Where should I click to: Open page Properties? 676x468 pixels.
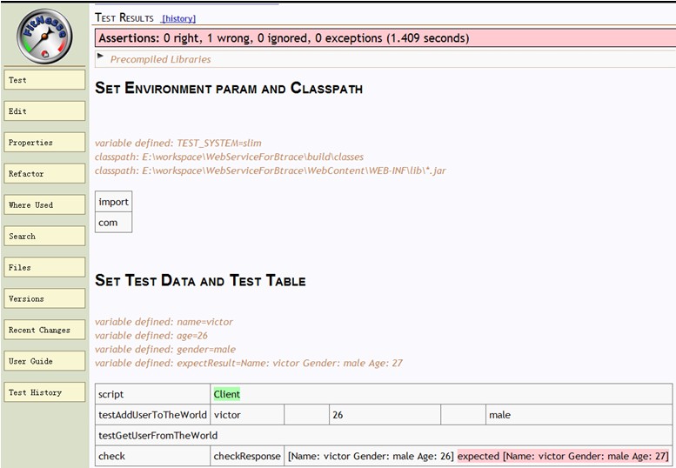click(x=44, y=142)
